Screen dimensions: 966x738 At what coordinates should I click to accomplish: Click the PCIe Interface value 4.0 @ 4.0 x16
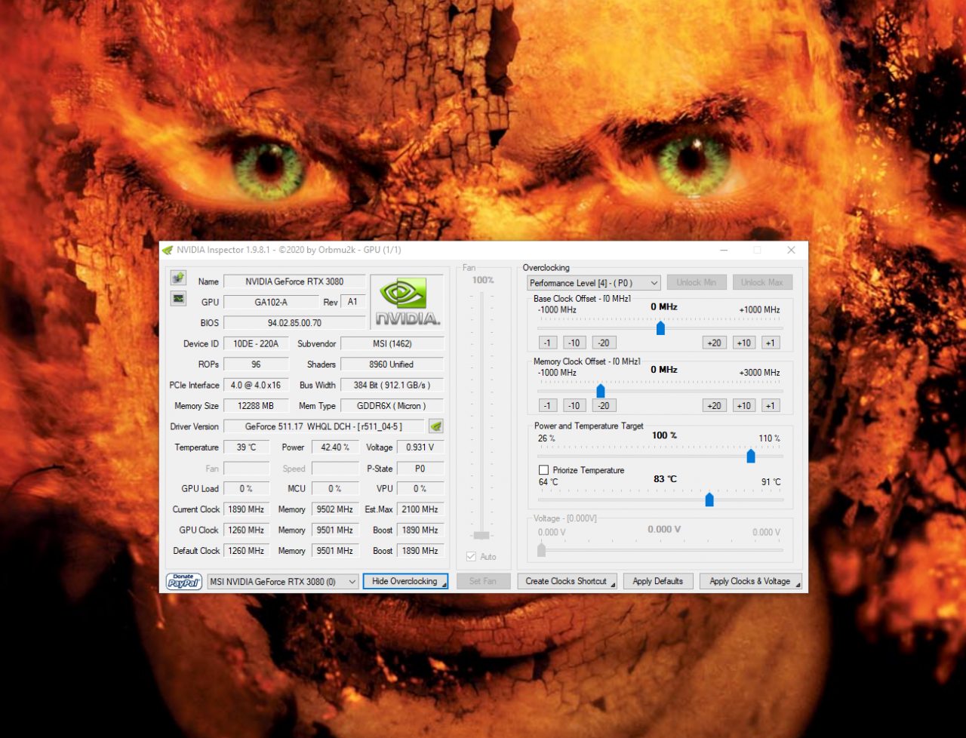(256, 385)
